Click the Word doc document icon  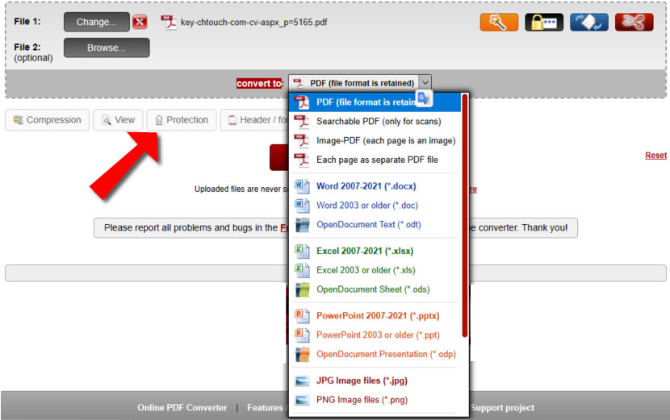click(302, 206)
